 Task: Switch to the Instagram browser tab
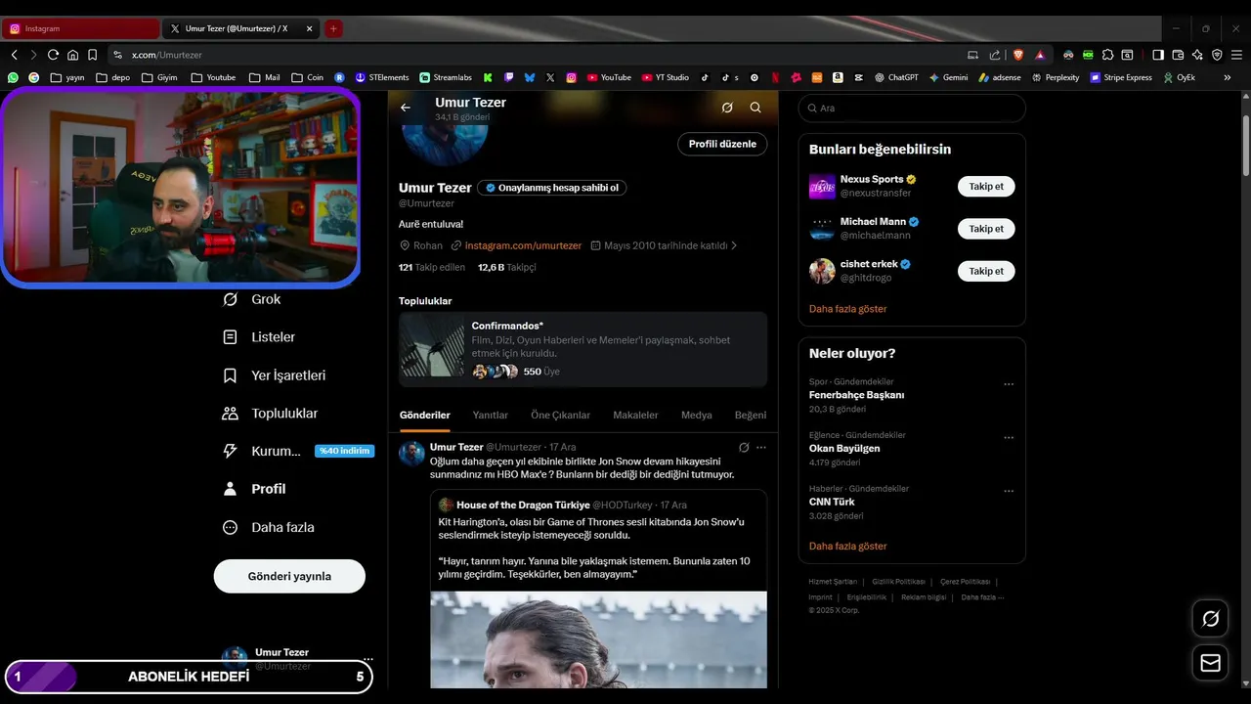(x=80, y=28)
